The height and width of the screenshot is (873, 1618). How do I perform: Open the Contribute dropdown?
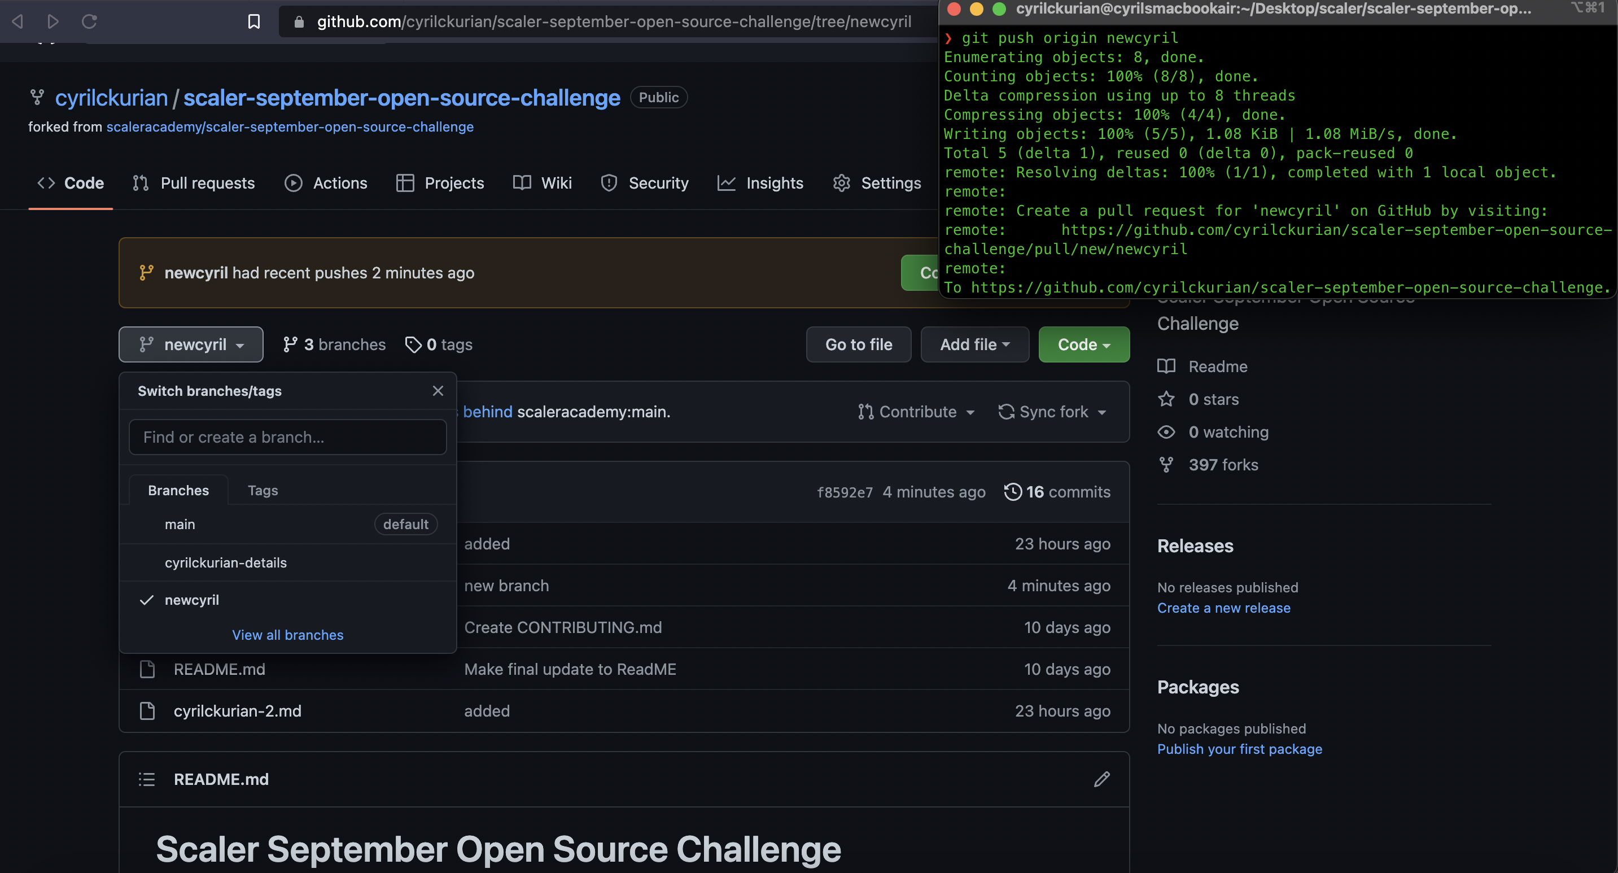[x=916, y=412]
